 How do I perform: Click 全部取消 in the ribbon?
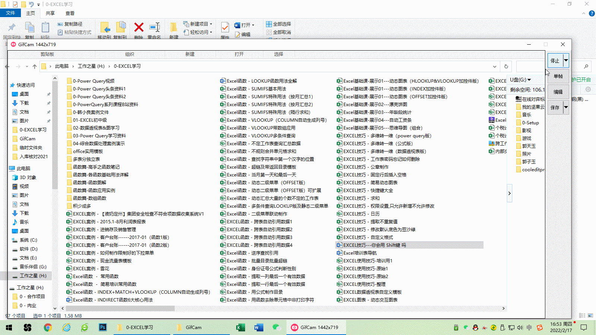click(279, 32)
